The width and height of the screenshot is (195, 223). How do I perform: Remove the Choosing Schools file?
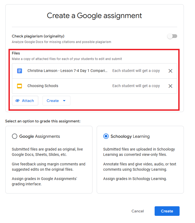coord(171,86)
